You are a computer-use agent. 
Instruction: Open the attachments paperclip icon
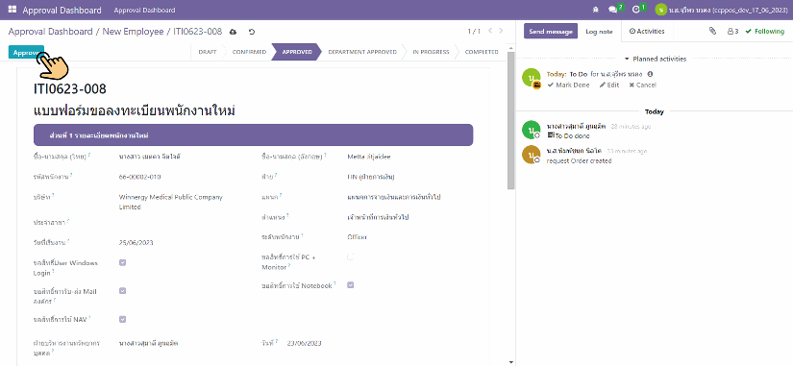coord(712,31)
